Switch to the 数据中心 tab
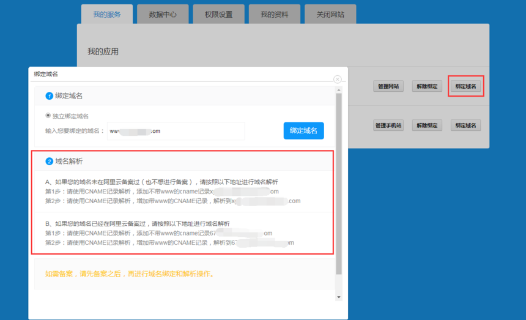Viewport: 526px width, 320px height. [x=163, y=14]
